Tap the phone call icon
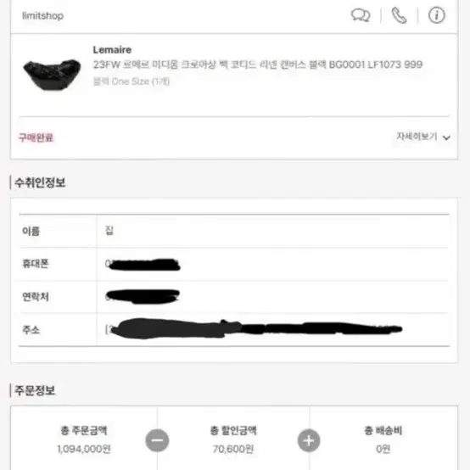 (399, 15)
